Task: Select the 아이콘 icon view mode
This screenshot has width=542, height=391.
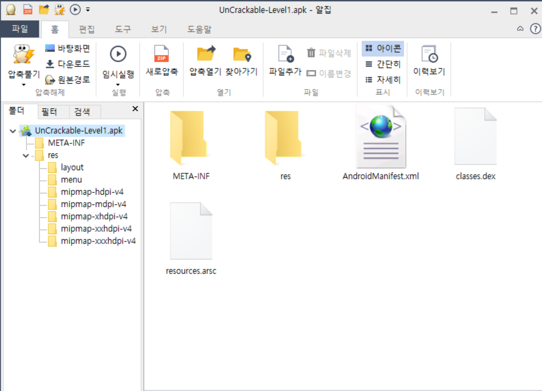Action: click(383, 48)
